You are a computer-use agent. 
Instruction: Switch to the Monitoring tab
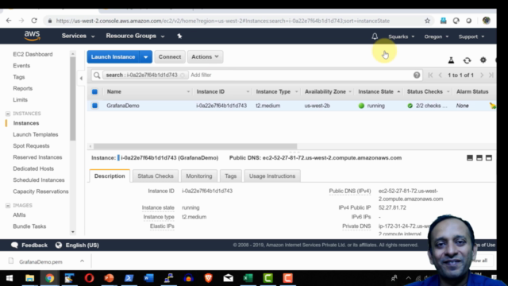(x=199, y=176)
